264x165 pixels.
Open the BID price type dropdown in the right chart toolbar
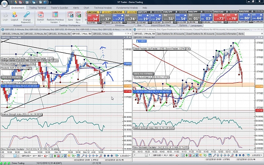point(172,156)
